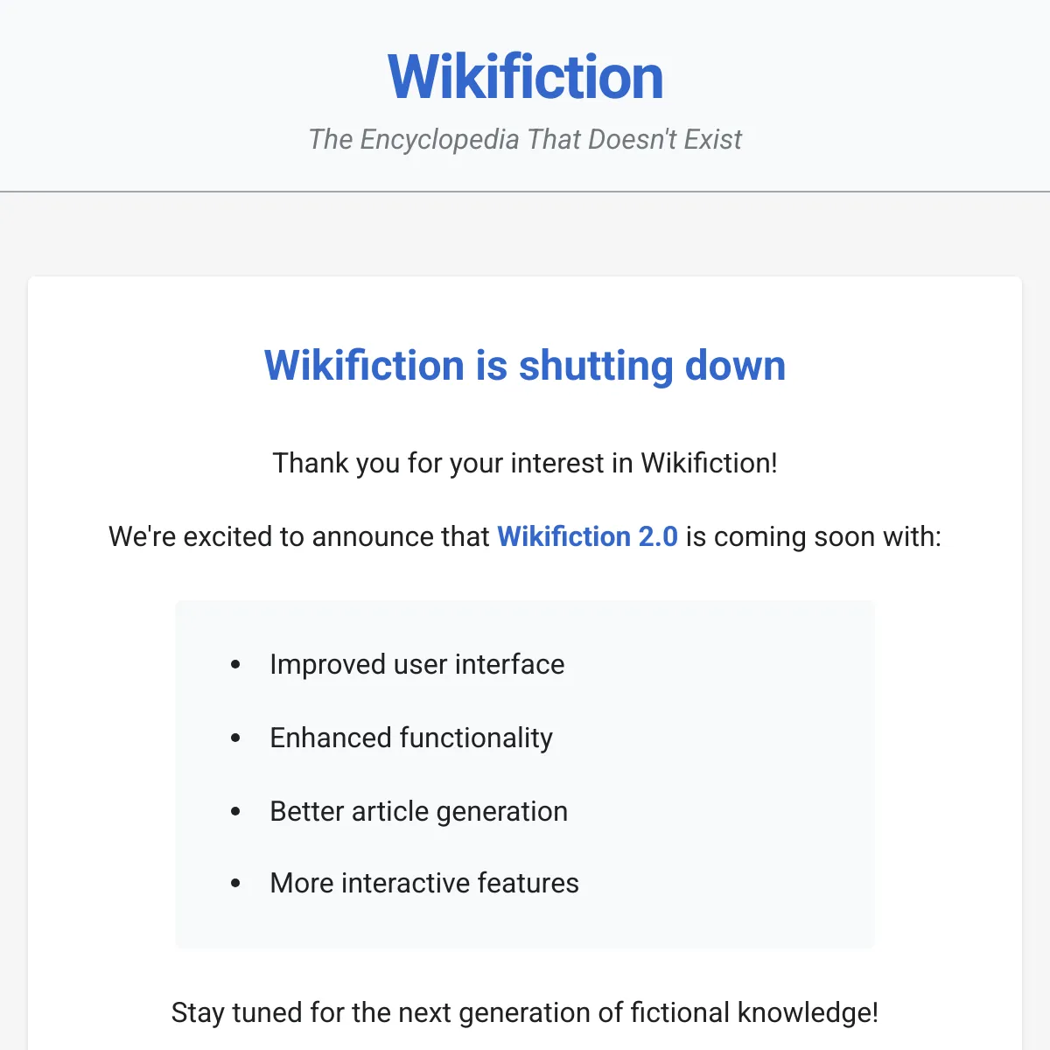Select the More interactive features list item
The width and height of the screenshot is (1050, 1050).
424,883
